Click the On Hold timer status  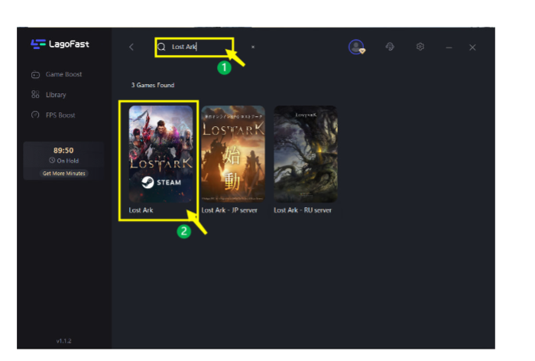point(63,161)
